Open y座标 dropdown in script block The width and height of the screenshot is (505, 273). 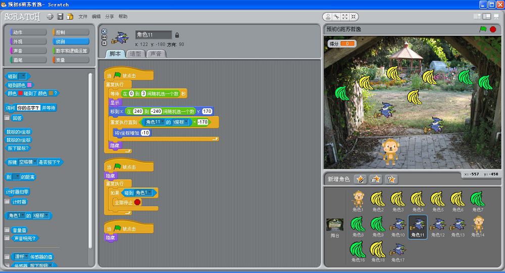pyautogui.click(x=180, y=122)
